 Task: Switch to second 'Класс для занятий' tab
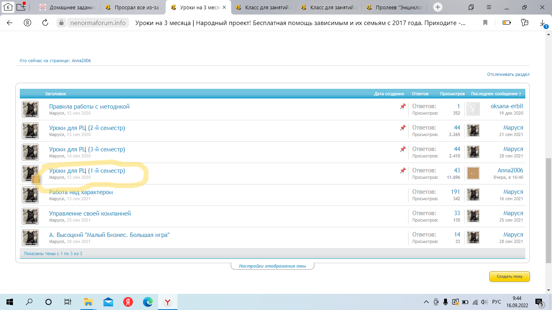coord(329,7)
